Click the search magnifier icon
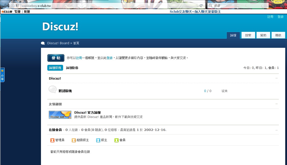Screen dimensions: 287x165 [x=210, y=6]
